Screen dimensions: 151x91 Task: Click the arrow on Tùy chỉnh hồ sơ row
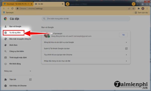pyautogui.click(x=126, y=55)
